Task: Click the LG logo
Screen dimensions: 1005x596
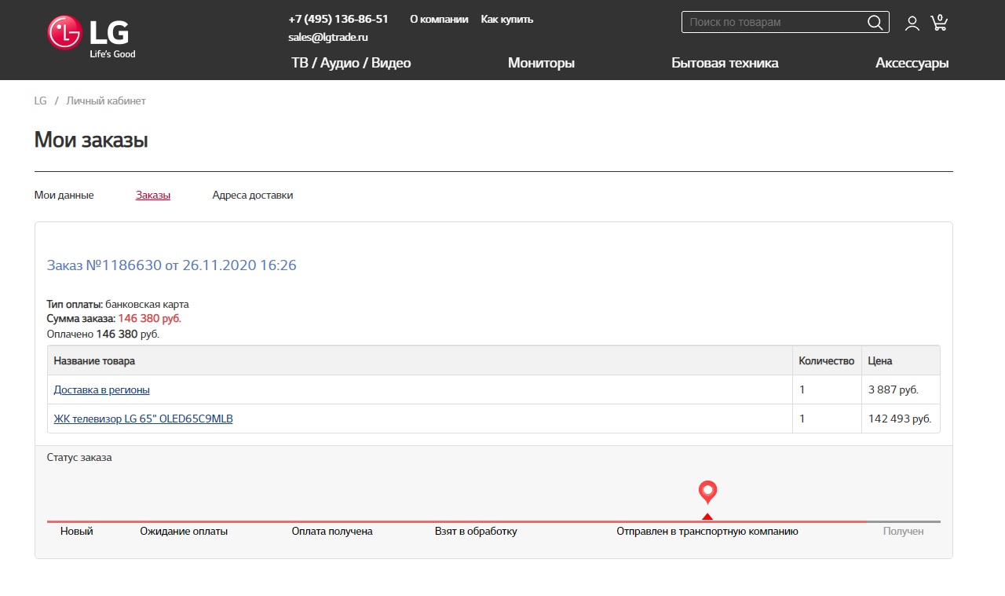Action: coord(91,36)
